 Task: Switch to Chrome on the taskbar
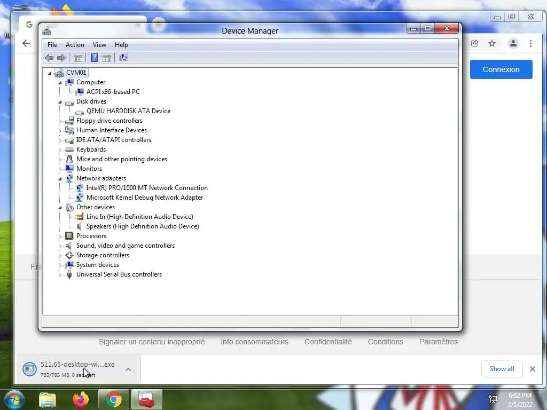114,399
